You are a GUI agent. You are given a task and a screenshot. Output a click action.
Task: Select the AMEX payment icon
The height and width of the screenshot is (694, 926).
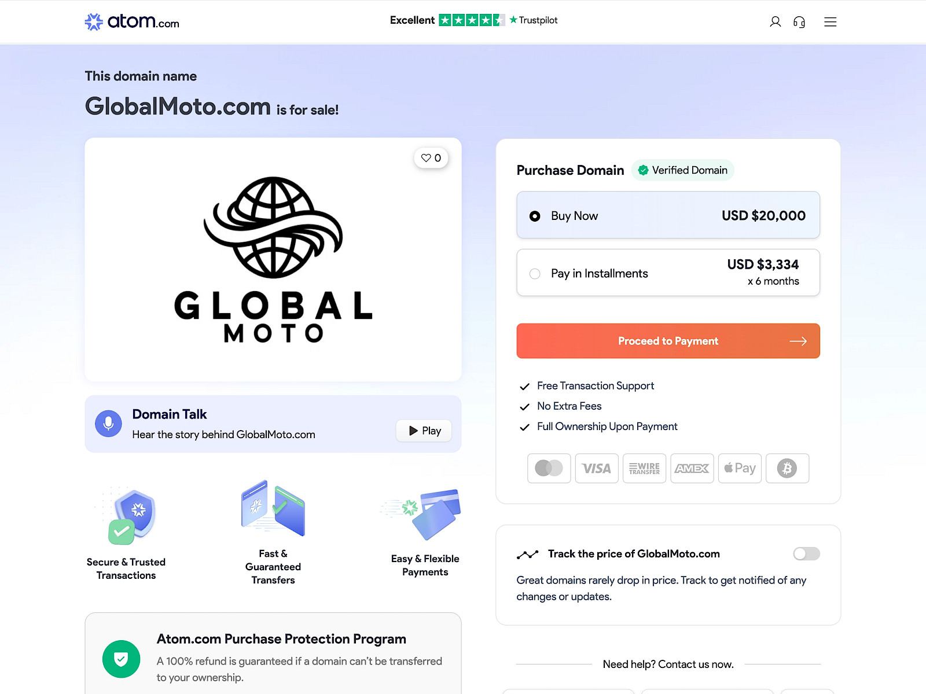point(692,468)
